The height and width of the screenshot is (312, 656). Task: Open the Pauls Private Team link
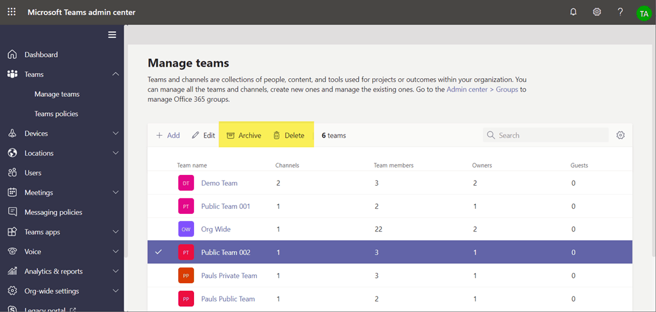229,275
